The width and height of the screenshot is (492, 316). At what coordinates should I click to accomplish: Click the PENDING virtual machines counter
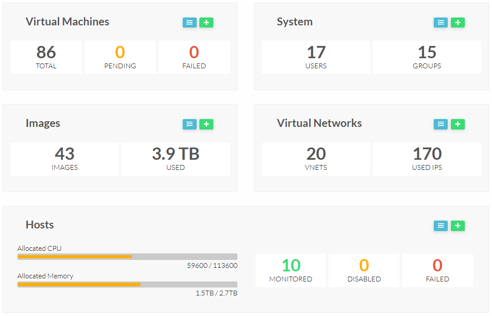120,57
